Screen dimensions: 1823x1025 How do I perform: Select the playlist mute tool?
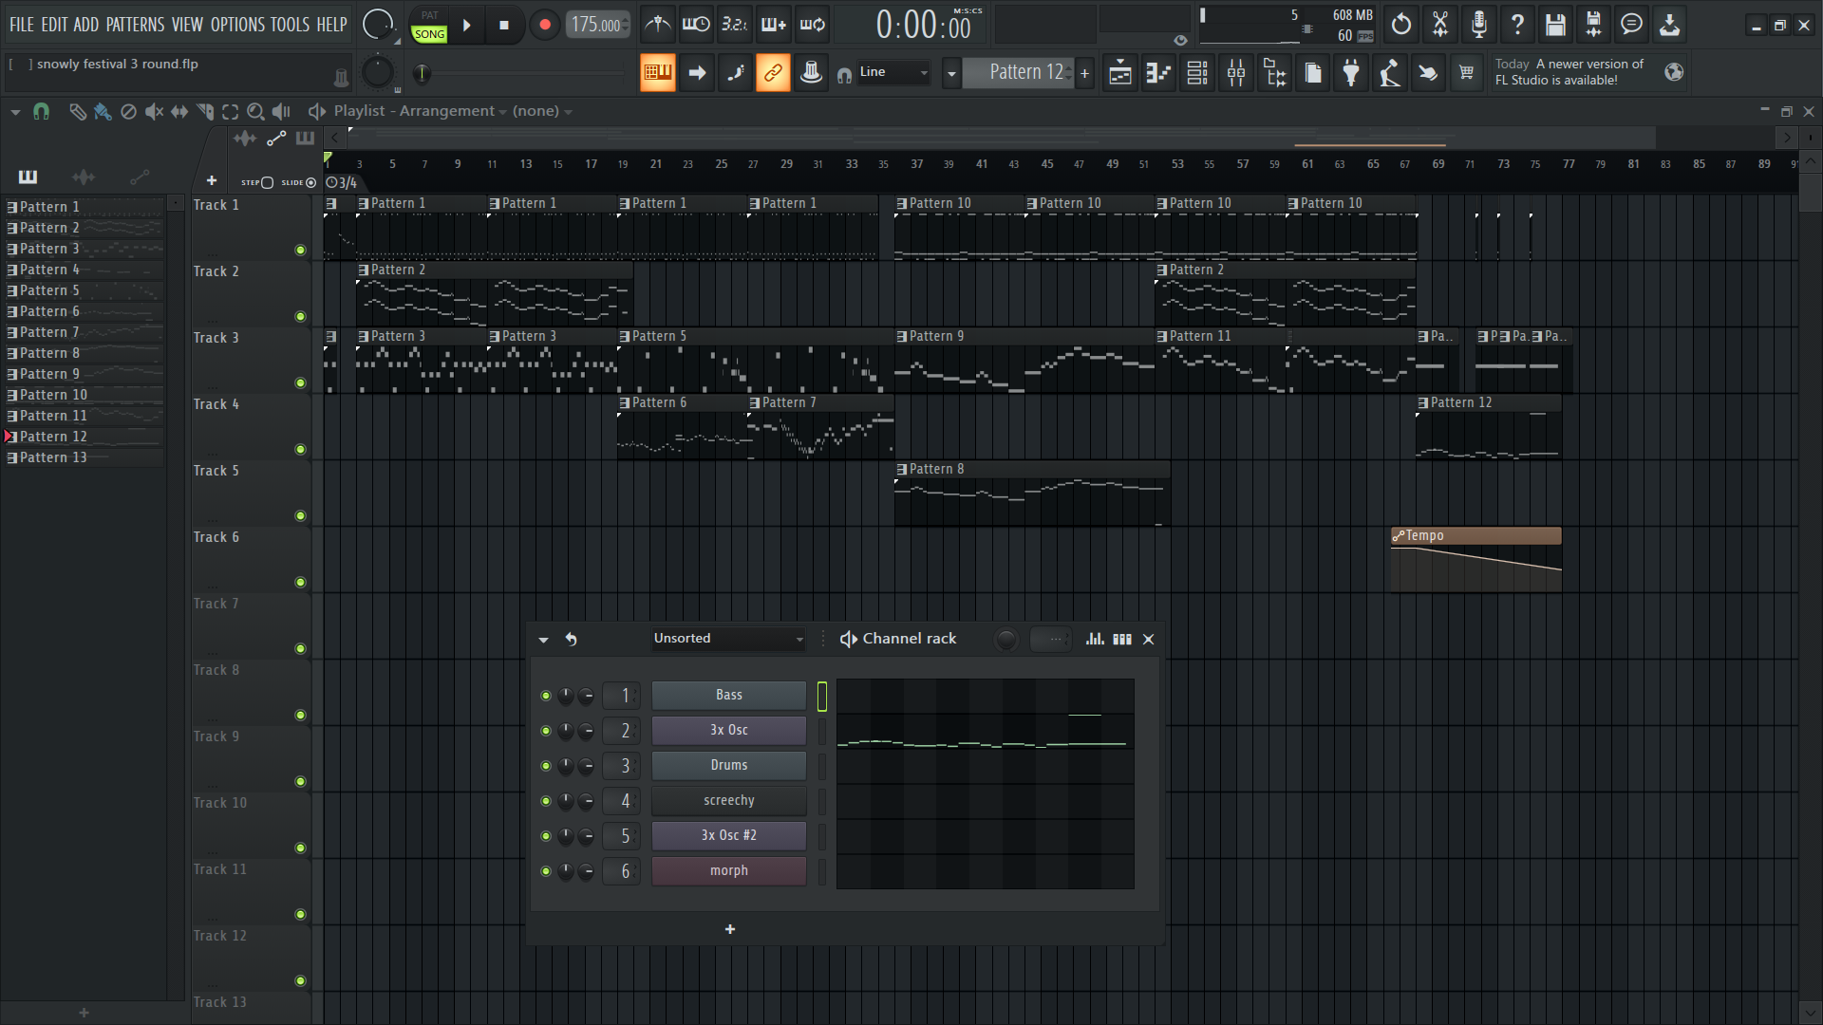point(153,112)
